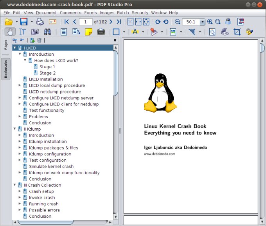Click the page number input field
266x226 pixels.
click(86, 22)
